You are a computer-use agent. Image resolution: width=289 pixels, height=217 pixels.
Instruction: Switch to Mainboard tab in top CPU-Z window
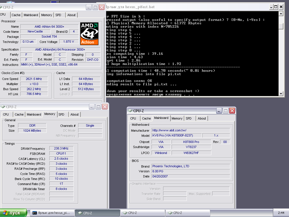pos(31,15)
